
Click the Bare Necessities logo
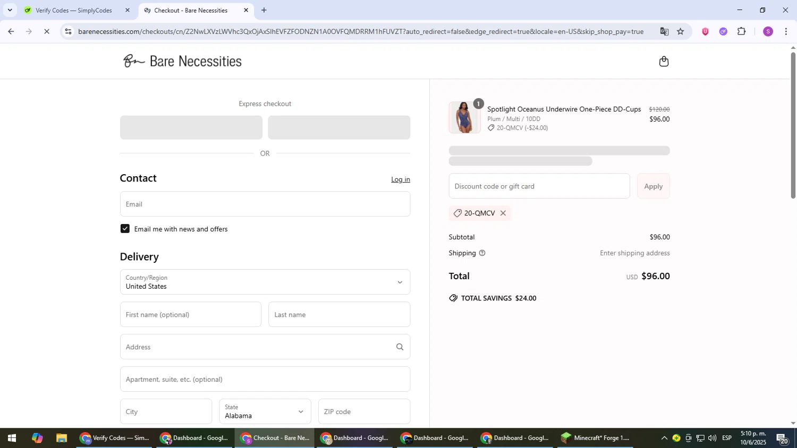[182, 61]
